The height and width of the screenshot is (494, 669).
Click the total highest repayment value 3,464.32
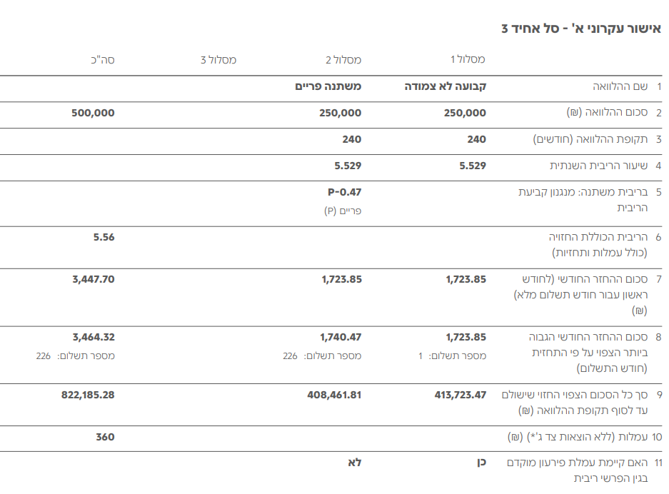click(93, 337)
